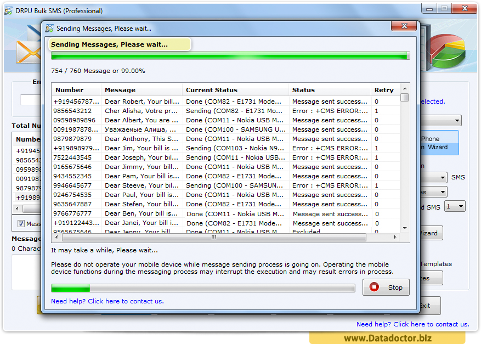Click the Number column header

[x=76, y=90]
